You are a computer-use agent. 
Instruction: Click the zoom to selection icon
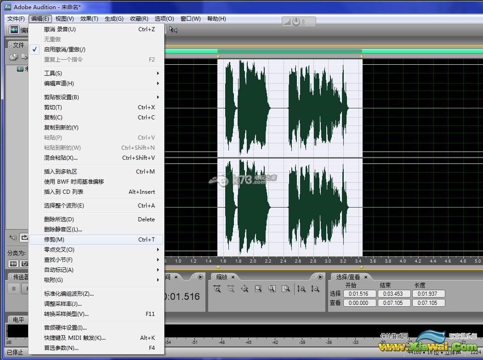click(258, 289)
